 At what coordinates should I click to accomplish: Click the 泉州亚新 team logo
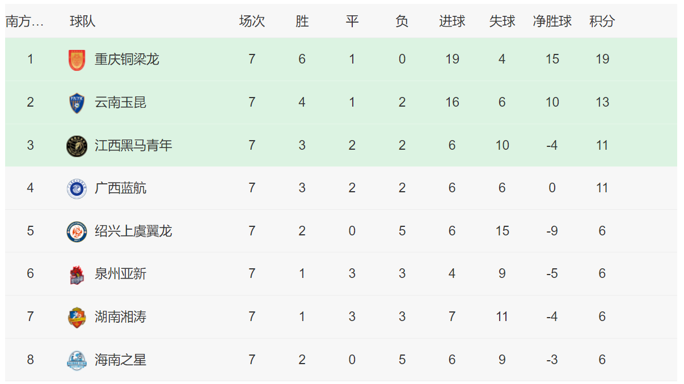(x=77, y=275)
